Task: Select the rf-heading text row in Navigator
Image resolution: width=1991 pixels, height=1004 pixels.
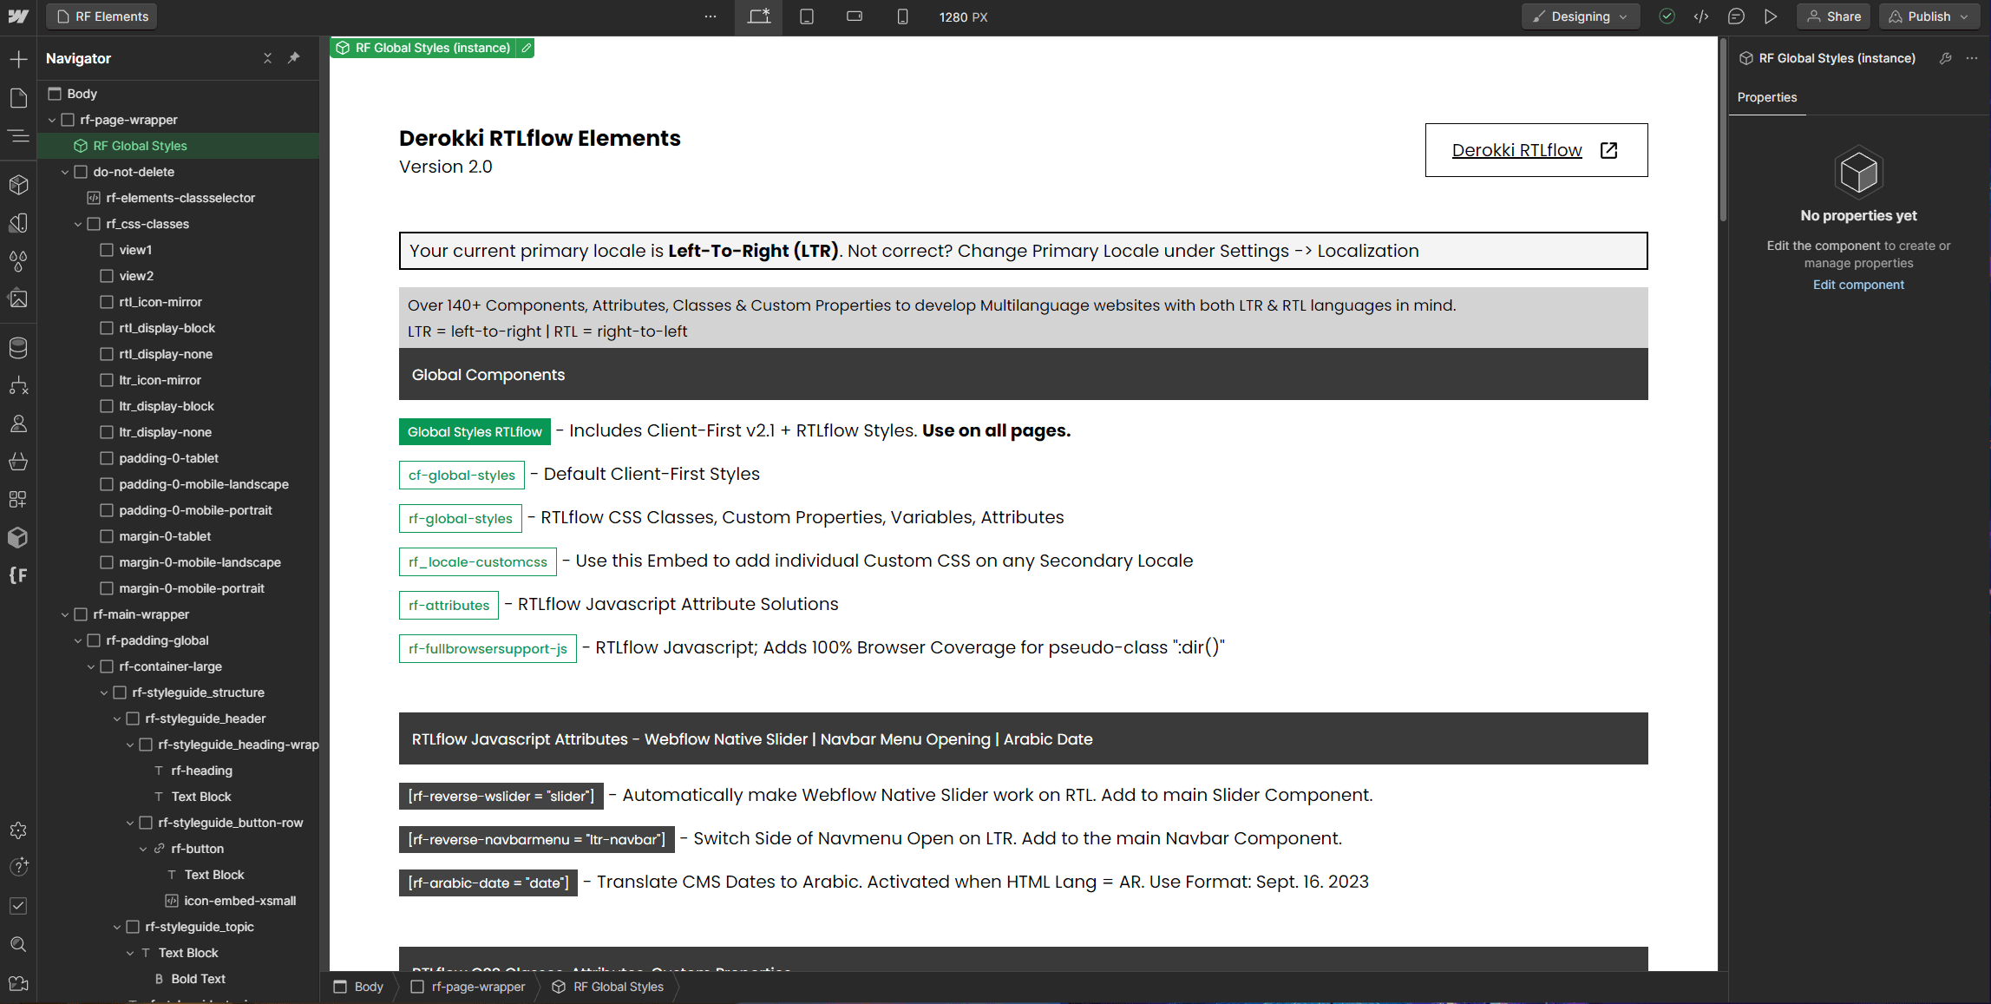Action: (179, 771)
